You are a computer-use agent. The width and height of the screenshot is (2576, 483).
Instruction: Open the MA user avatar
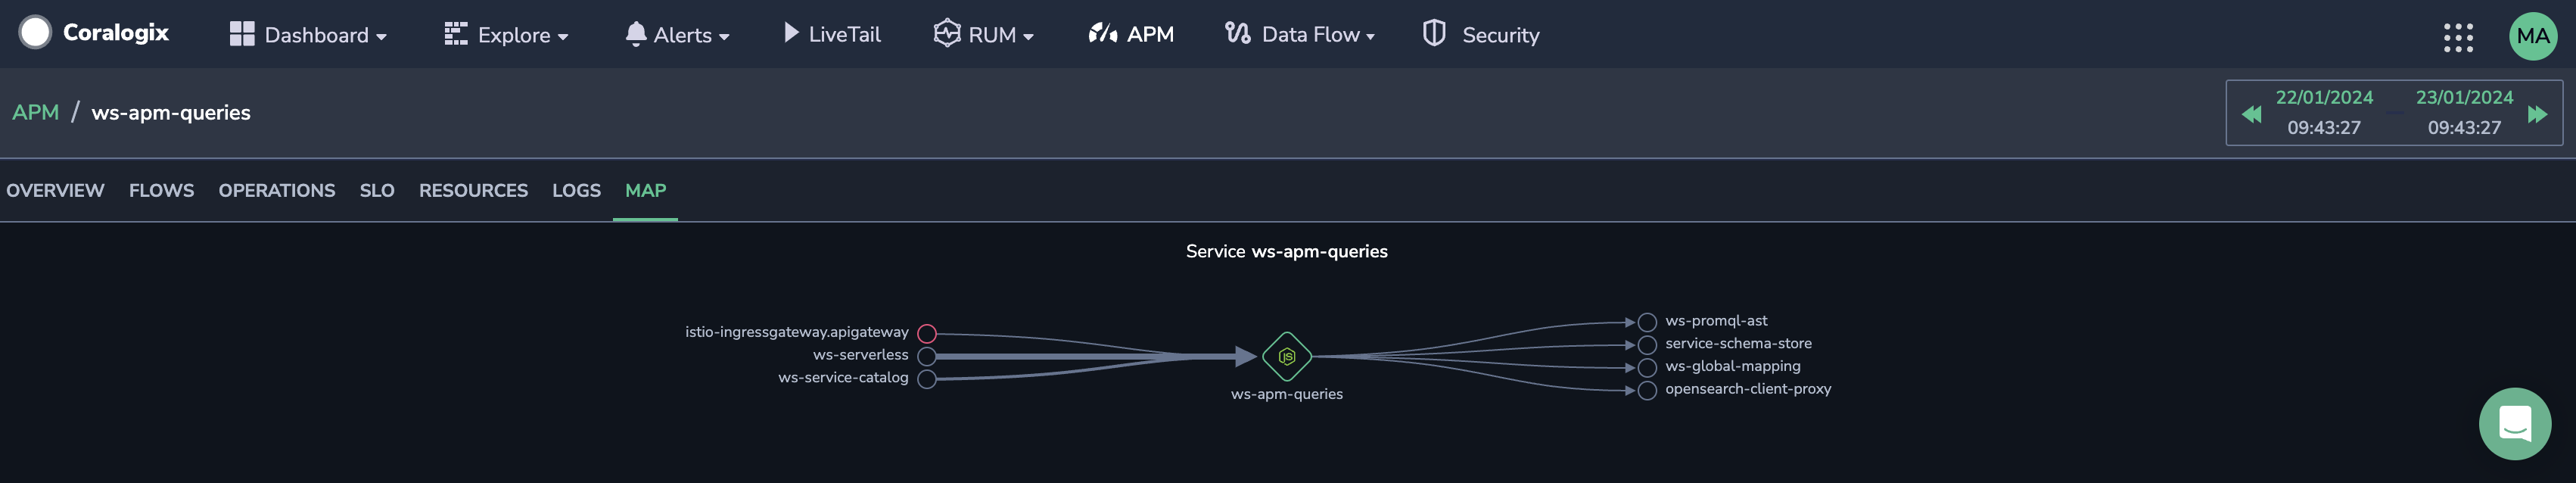2532,36
